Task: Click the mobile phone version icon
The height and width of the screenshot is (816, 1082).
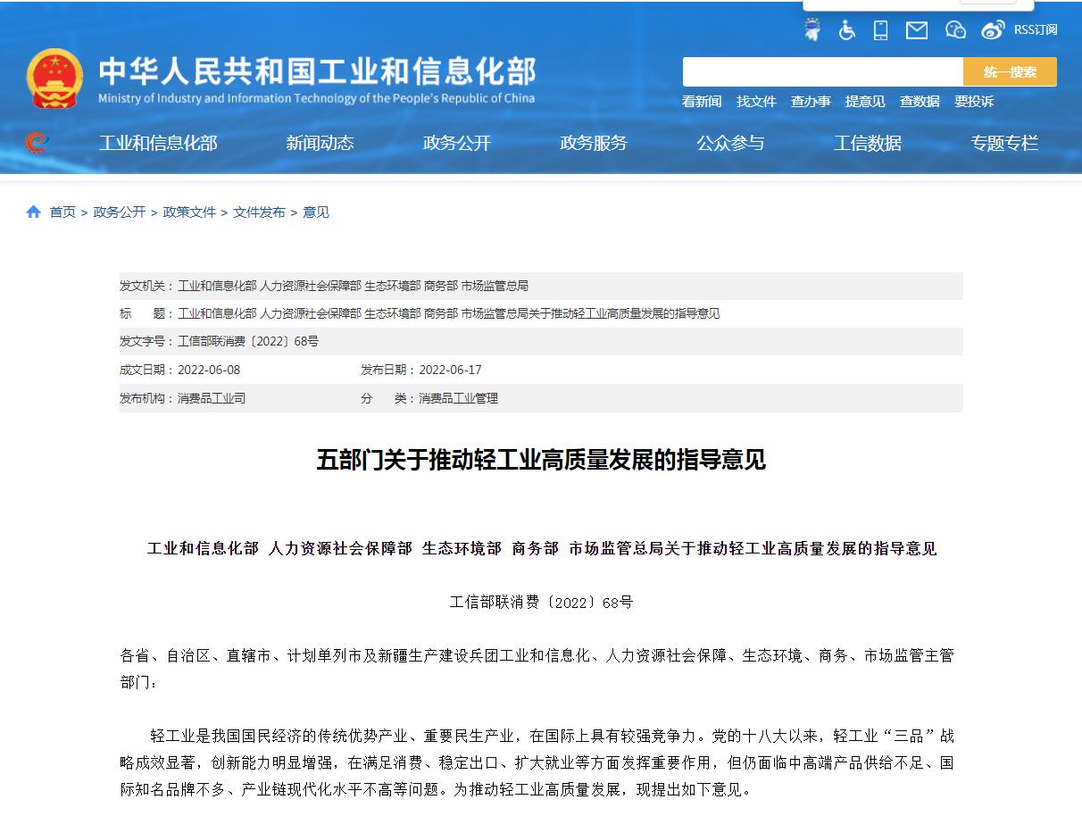Action: 880,30
